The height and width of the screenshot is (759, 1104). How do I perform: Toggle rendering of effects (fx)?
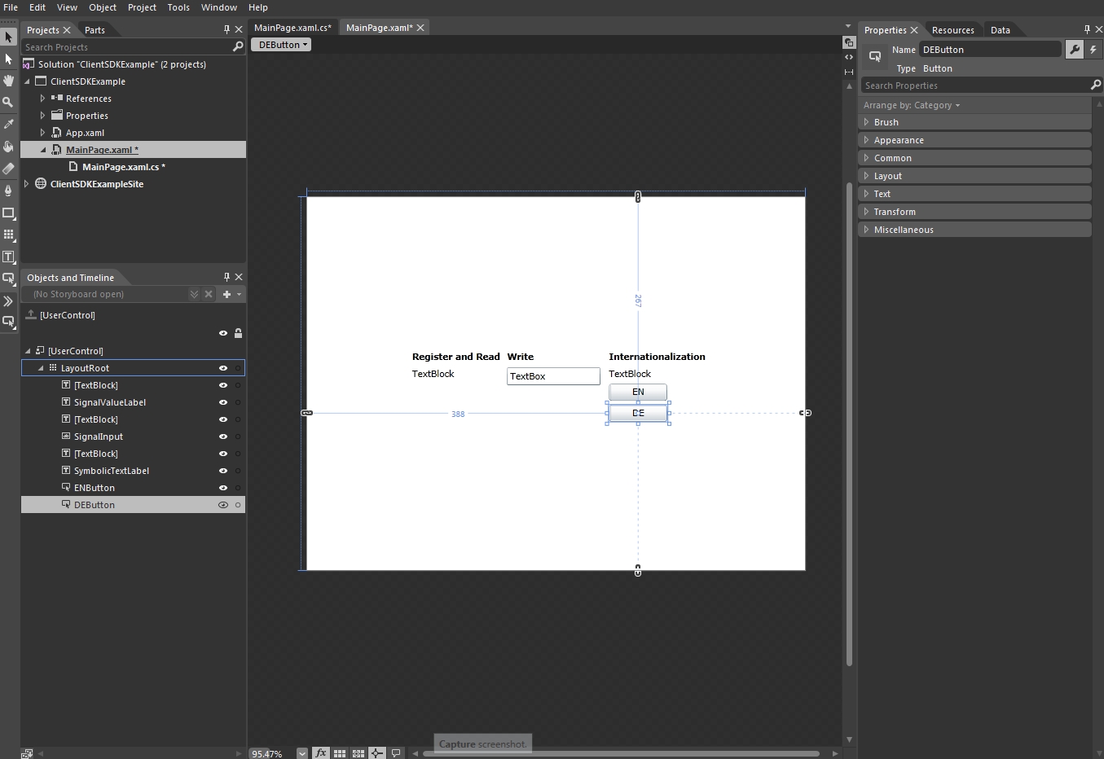321,753
